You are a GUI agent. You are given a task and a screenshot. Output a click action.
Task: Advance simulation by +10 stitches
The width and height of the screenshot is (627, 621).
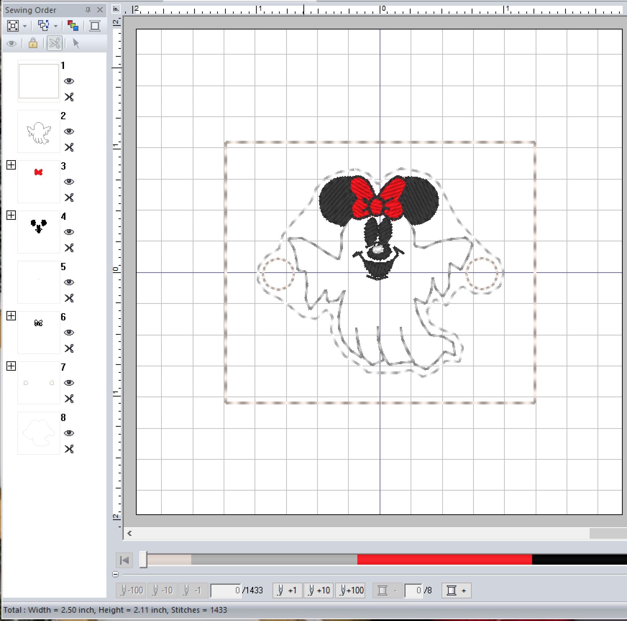[x=319, y=590]
